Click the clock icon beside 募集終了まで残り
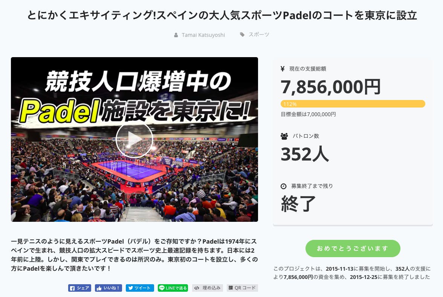This screenshot has width=443, height=297. point(284,186)
